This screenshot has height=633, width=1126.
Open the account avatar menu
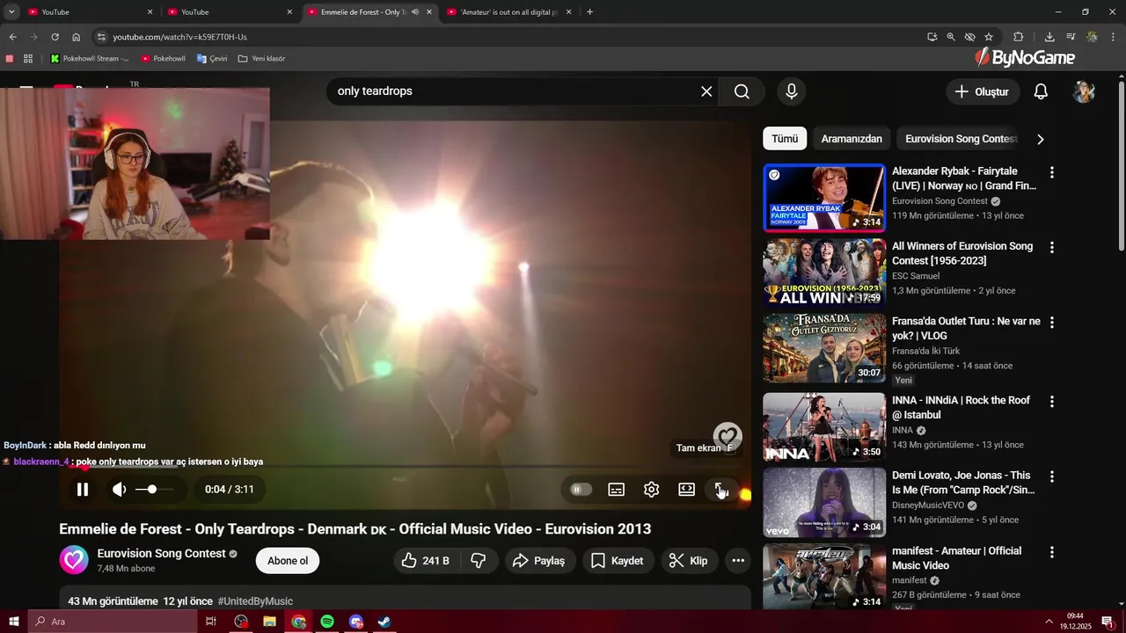(1084, 91)
